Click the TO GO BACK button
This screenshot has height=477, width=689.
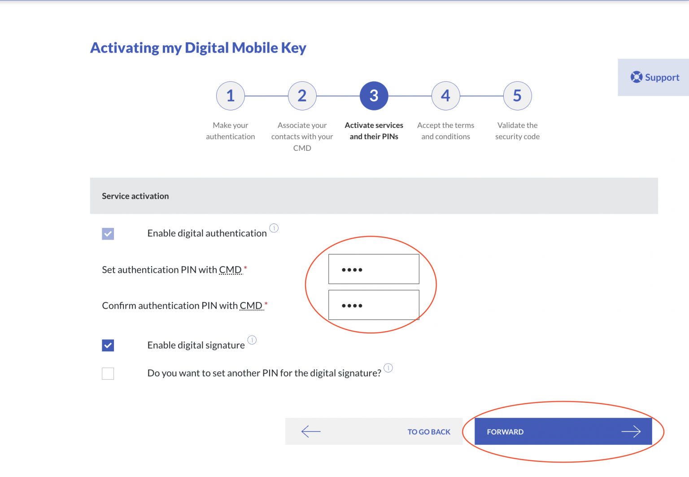(374, 432)
